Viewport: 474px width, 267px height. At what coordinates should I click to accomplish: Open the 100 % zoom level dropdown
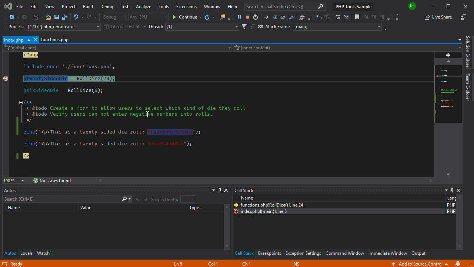14,181
